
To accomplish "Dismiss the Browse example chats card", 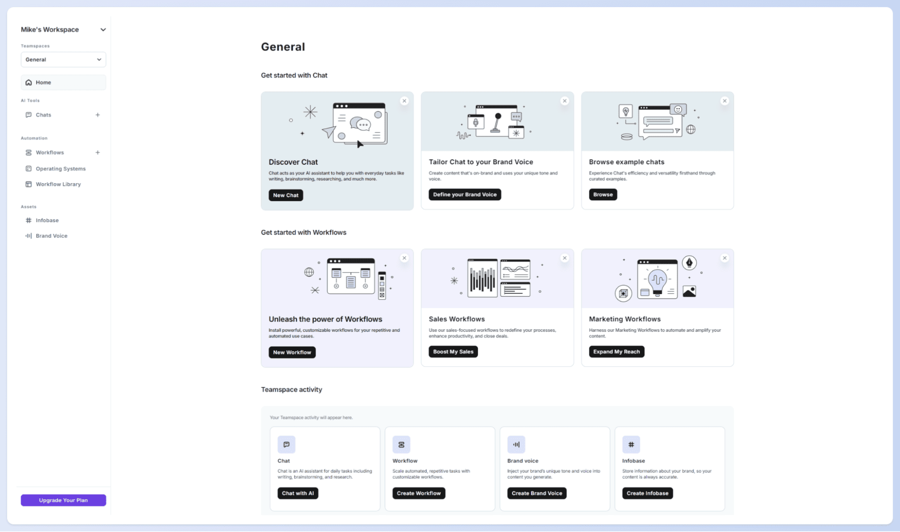I will tap(724, 101).
